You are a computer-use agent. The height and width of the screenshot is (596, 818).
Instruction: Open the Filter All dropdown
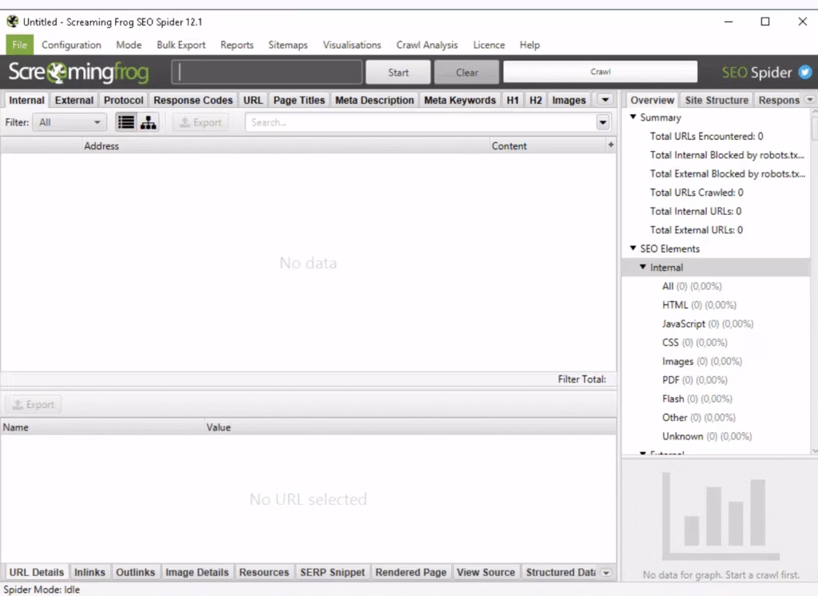(71, 122)
